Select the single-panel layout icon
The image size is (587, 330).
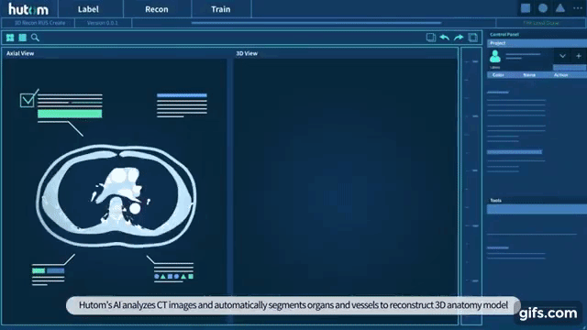click(x=22, y=38)
